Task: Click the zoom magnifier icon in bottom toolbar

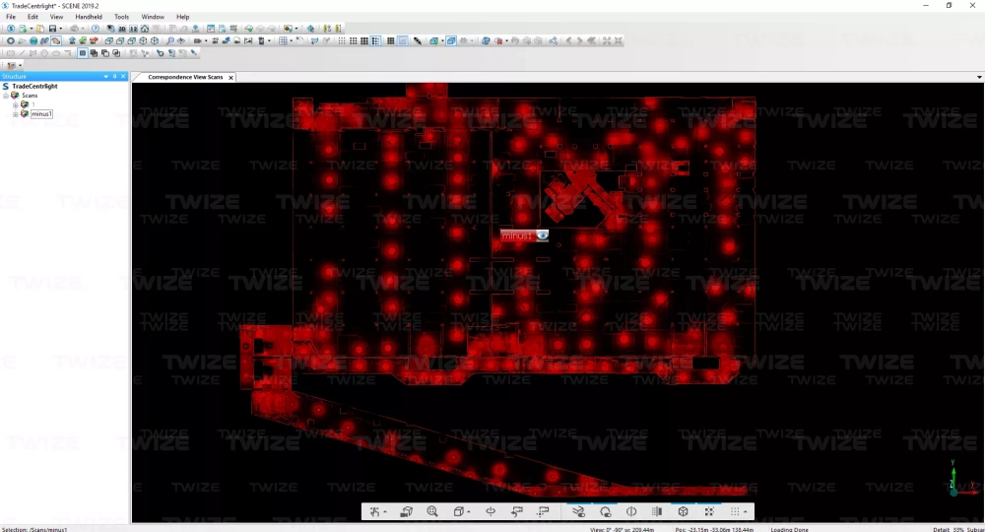Action: point(432,511)
